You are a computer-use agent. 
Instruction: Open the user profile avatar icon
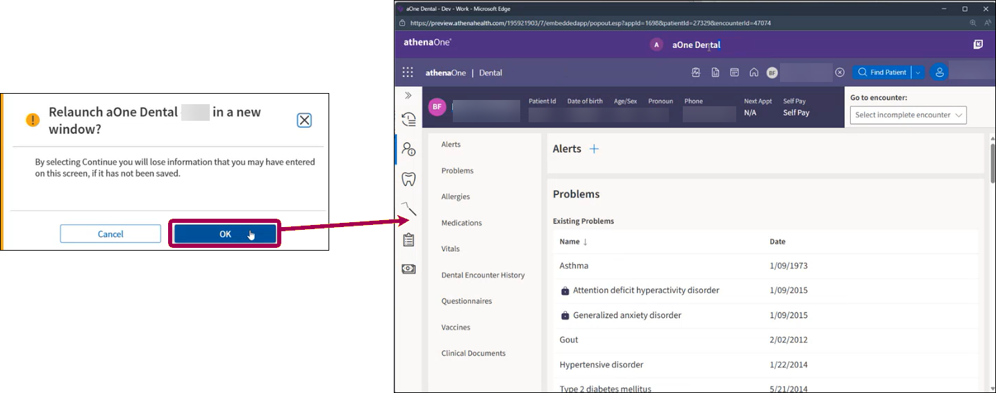(x=939, y=72)
